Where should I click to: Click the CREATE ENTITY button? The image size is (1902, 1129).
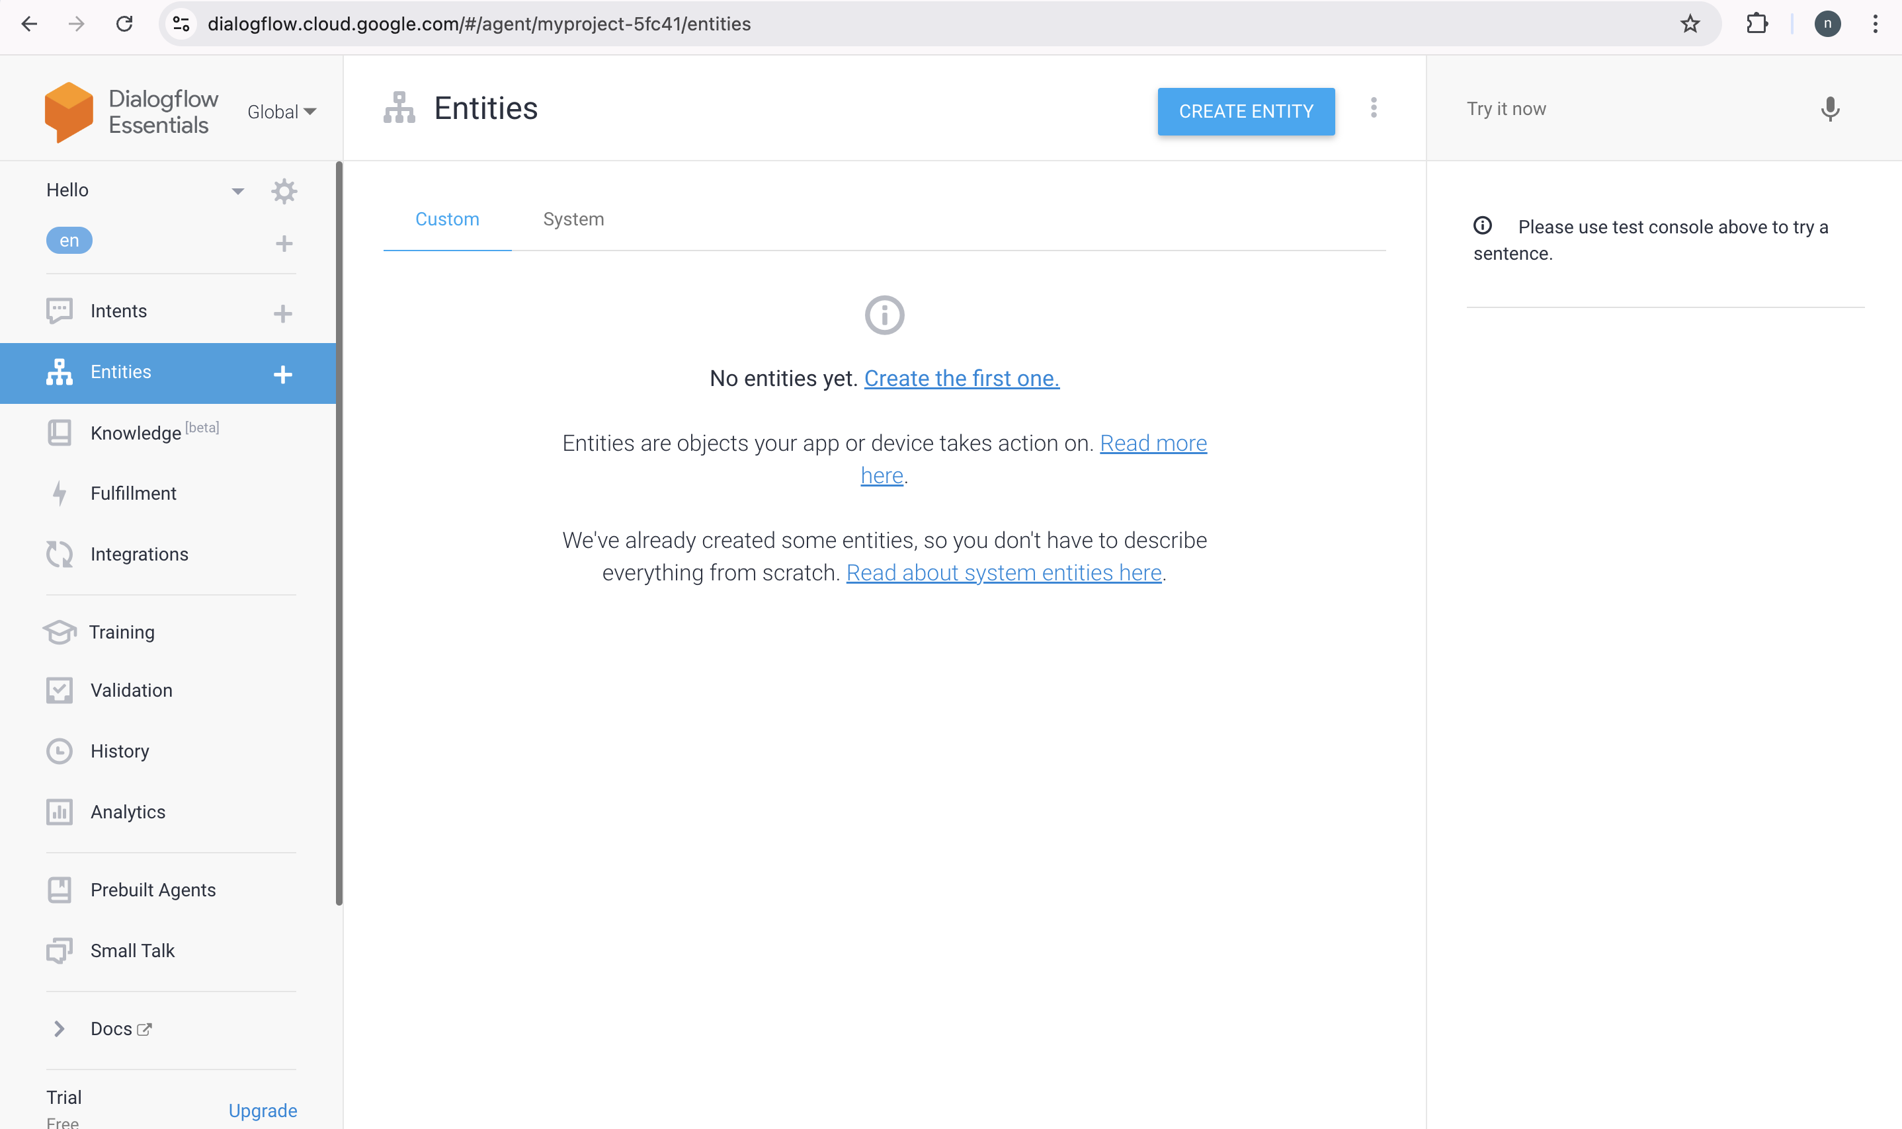[x=1245, y=111]
